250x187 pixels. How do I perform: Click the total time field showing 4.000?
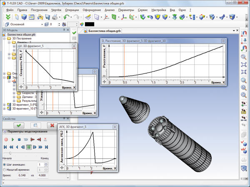[x=42, y=175]
